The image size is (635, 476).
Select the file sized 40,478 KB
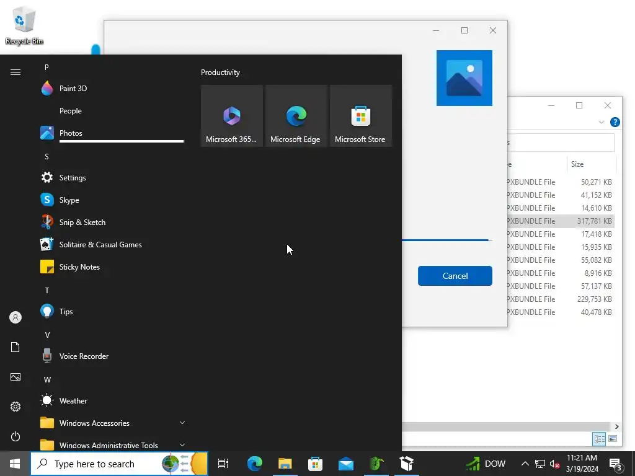click(561, 312)
